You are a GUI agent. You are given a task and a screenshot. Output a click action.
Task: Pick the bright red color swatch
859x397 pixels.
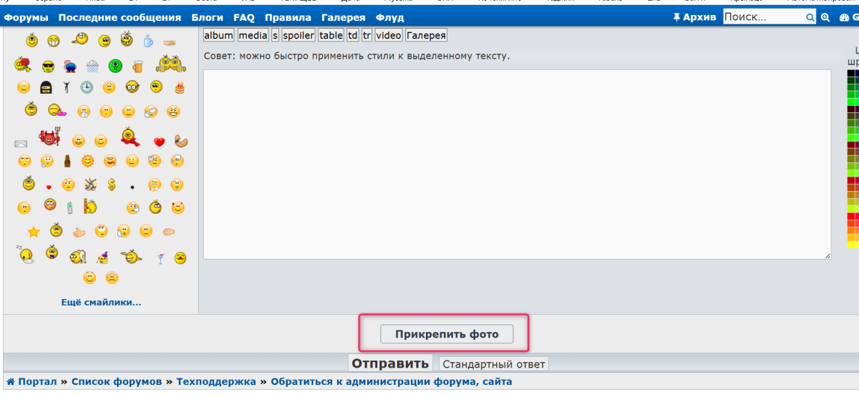coord(852,217)
